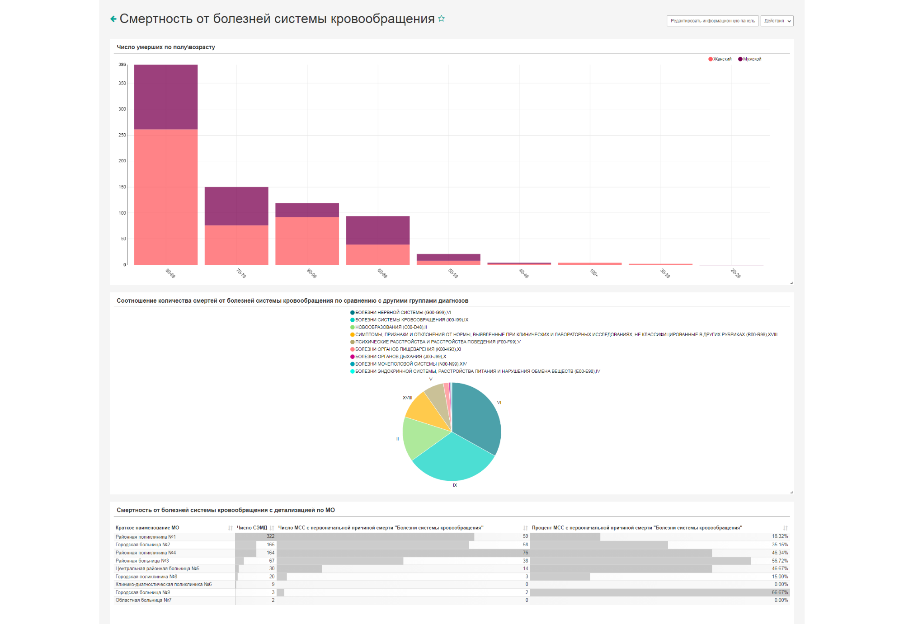Toggle Женский series in bar chart legend

pos(720,59)
